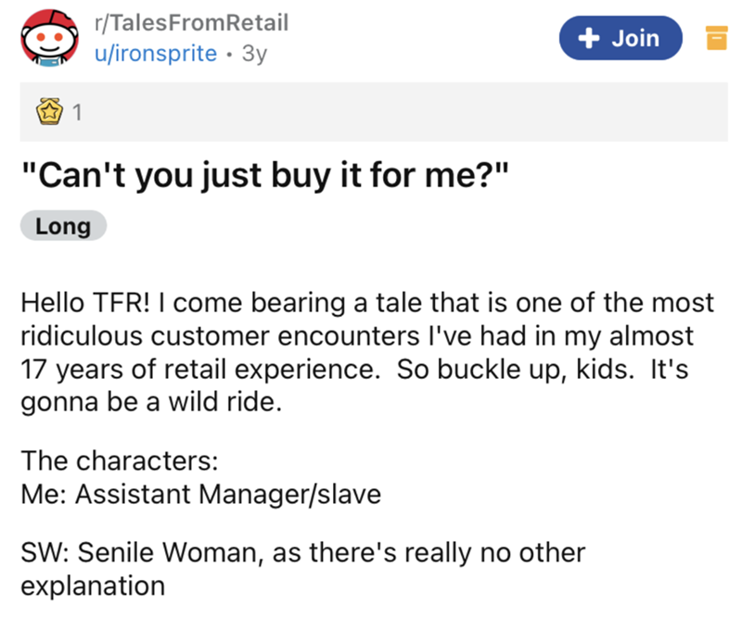Click the "Me: Assistant Manager/slave" line

[200, 494]
